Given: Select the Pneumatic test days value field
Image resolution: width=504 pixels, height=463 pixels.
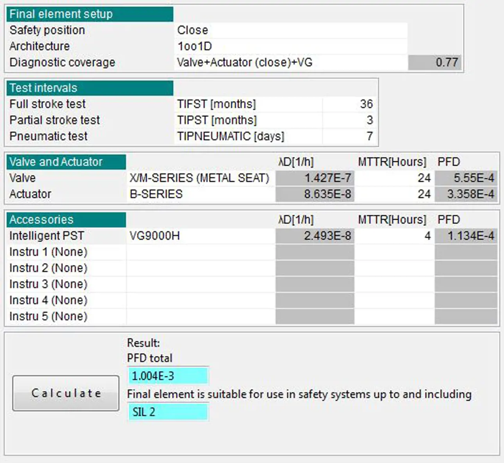Looking at the screenshot, I should (349, 136).
